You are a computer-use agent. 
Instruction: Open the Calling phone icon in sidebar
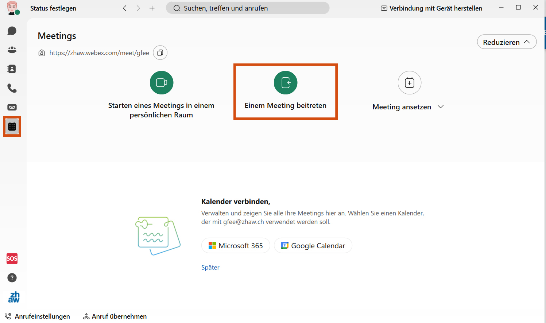tap(12, 88)
